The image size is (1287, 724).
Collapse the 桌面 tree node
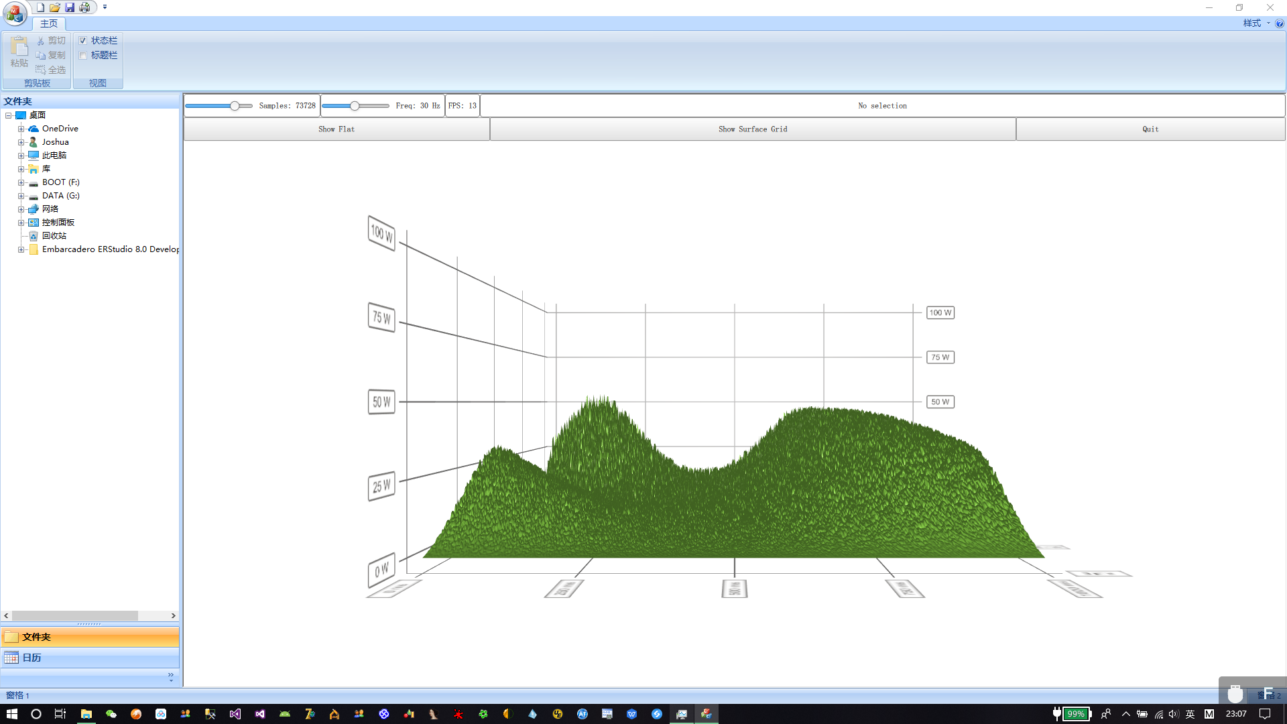pyautogui.click(x=9, y=115)
